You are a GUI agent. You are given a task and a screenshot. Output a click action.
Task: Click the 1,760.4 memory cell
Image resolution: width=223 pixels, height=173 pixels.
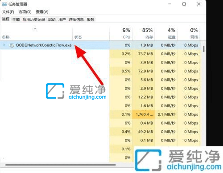click(x=144, y=114)
